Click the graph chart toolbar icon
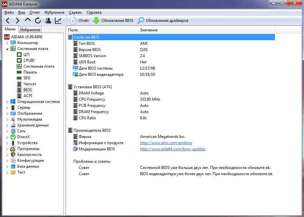The image size is (304, 217). pos(58,21)
